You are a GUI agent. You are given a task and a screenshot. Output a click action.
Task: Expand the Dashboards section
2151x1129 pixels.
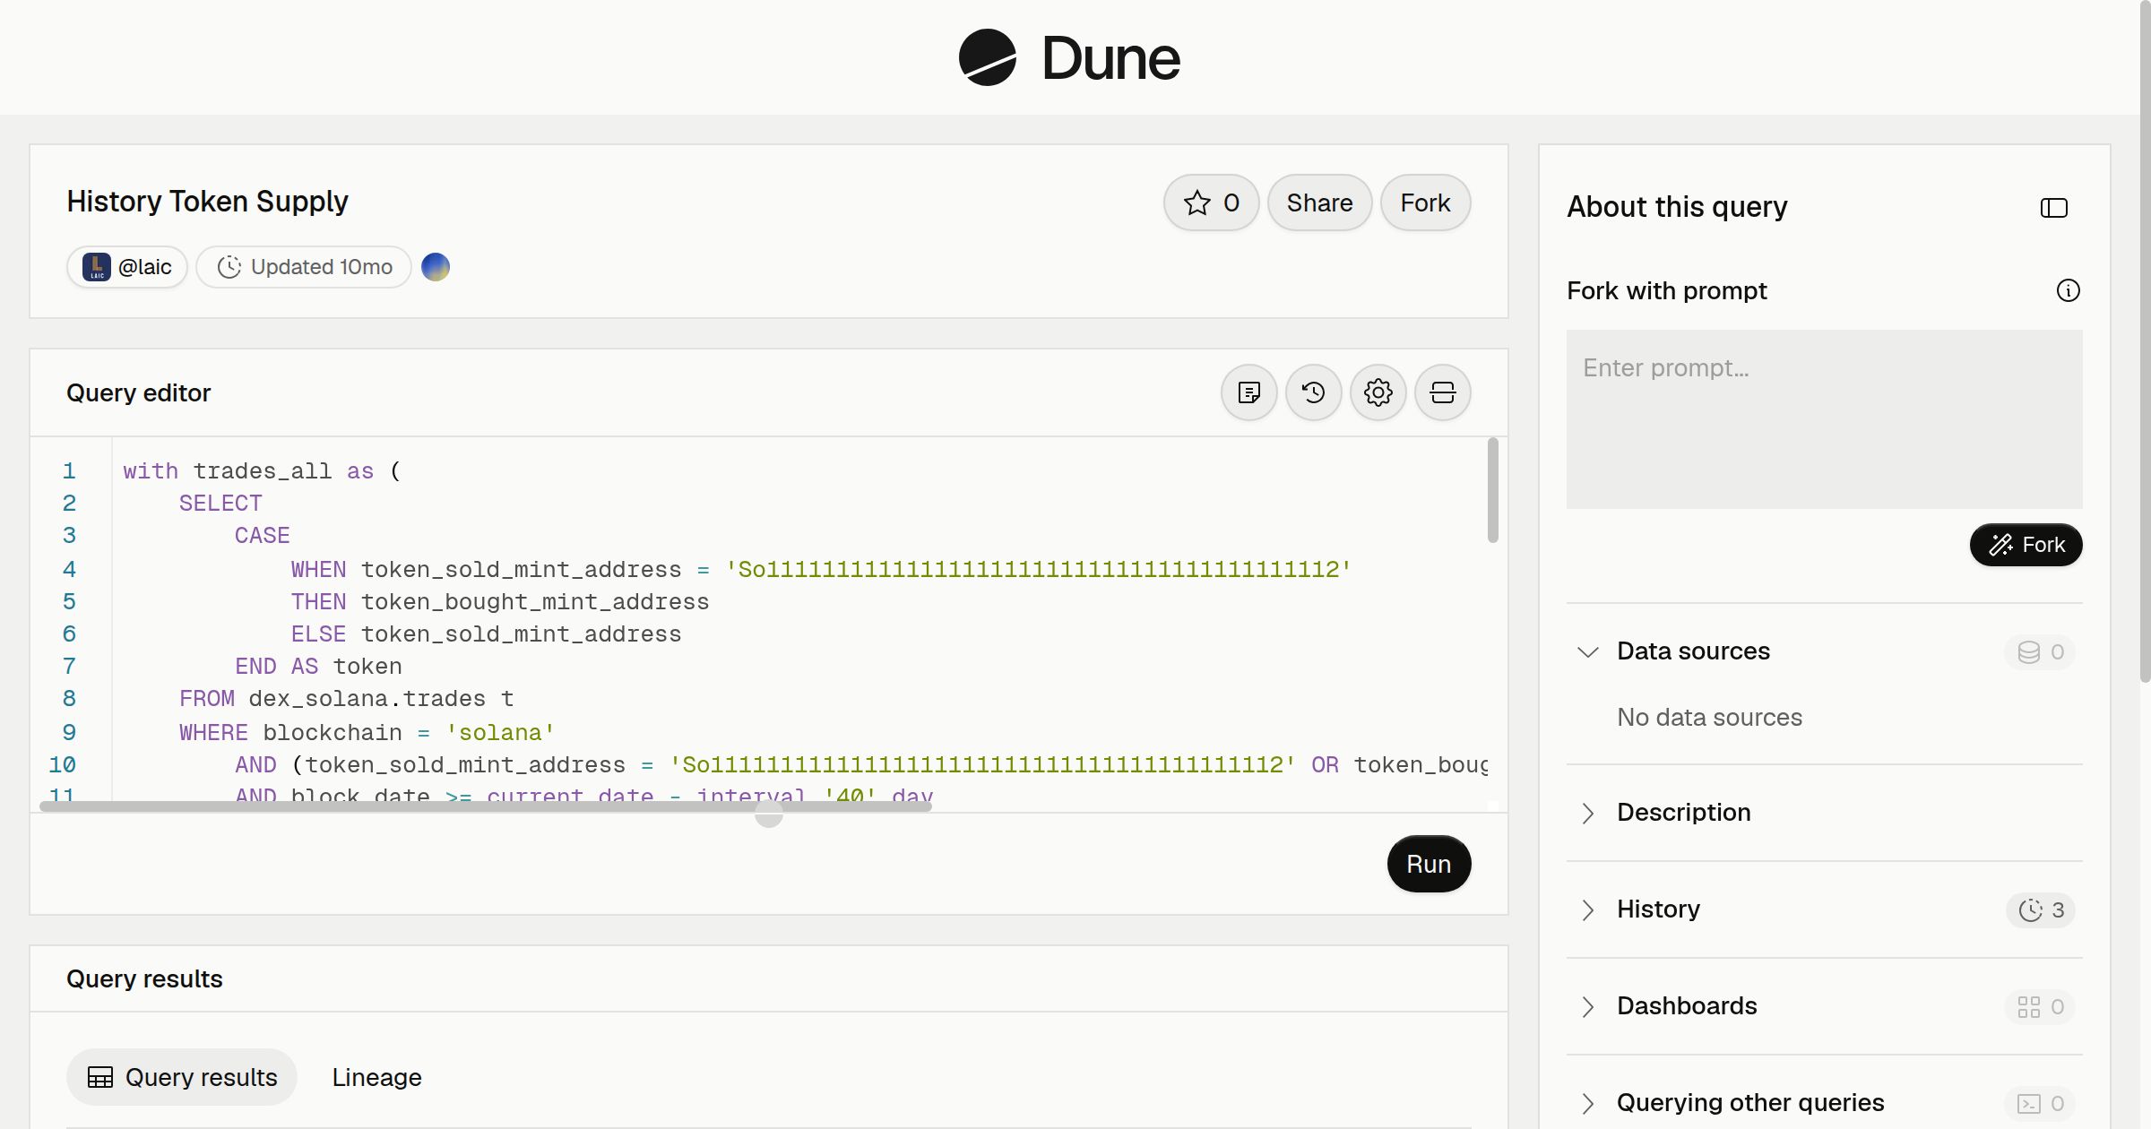click(x=1588, y=1006)
